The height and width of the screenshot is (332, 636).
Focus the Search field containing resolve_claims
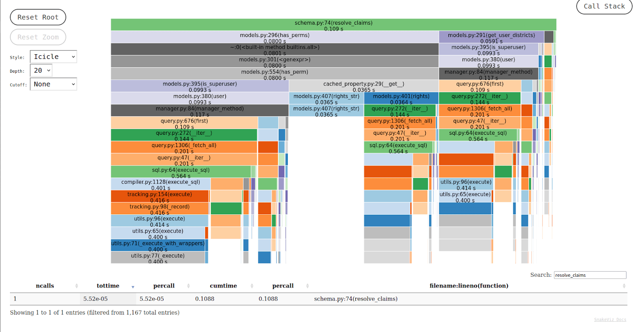tap(590, 275)
